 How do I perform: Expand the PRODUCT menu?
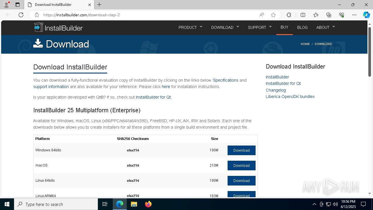pyautogui.click(x=190, y=27)
